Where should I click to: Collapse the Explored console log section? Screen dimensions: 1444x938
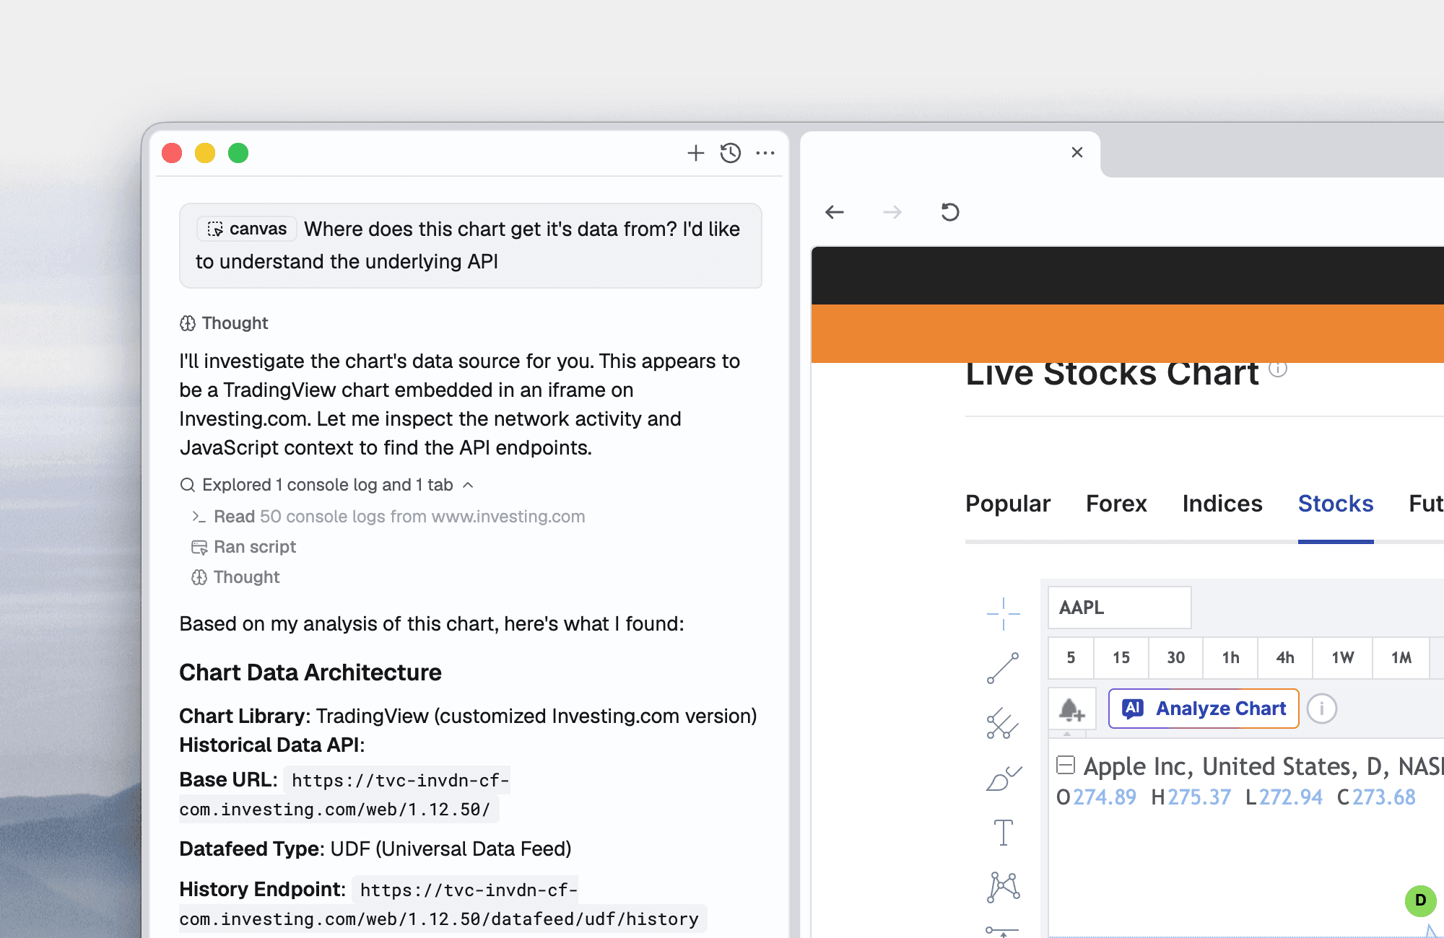[x=469, y=485]
